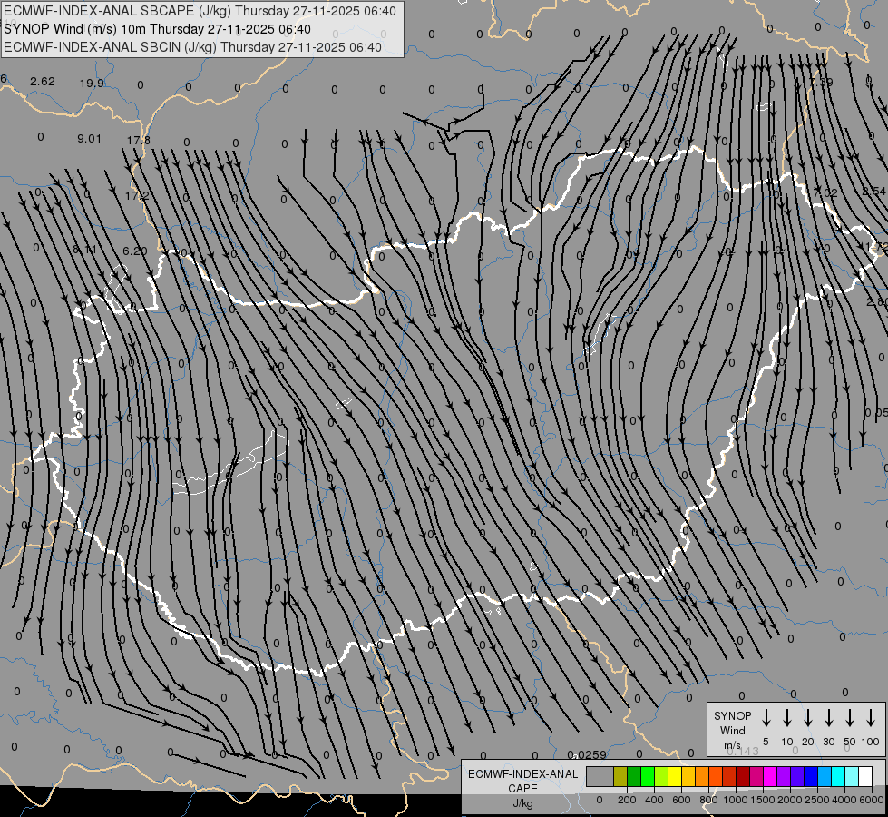Click the 2.62 grid value on the map

(43, 82)
